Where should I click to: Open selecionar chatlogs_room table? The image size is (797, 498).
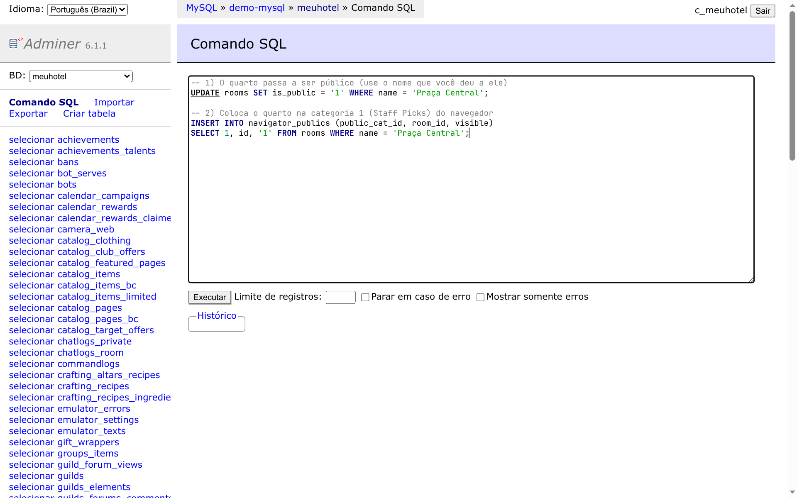coord(66,353)
